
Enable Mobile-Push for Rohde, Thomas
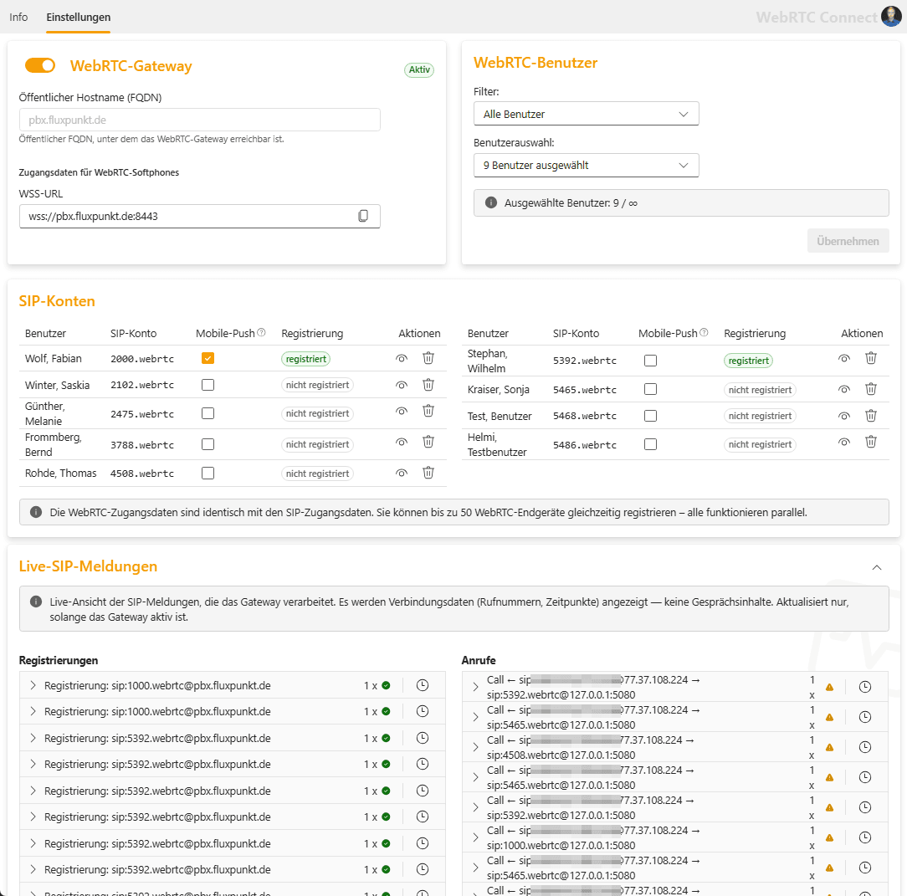(208, 474)
